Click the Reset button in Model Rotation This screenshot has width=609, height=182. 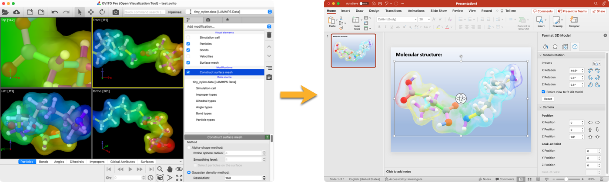(548, 99)
